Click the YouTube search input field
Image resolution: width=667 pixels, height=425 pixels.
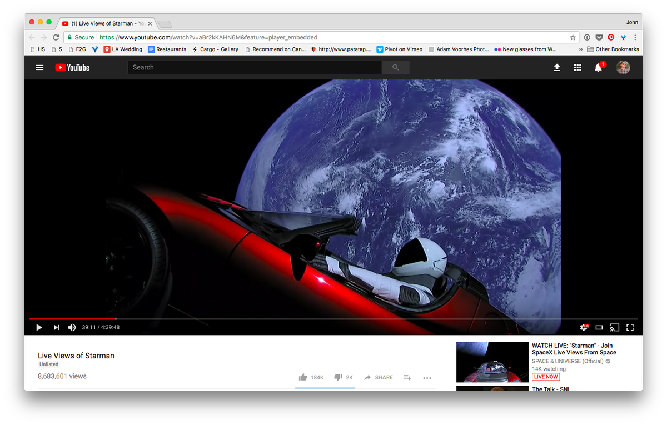click(x=255, y=67)
